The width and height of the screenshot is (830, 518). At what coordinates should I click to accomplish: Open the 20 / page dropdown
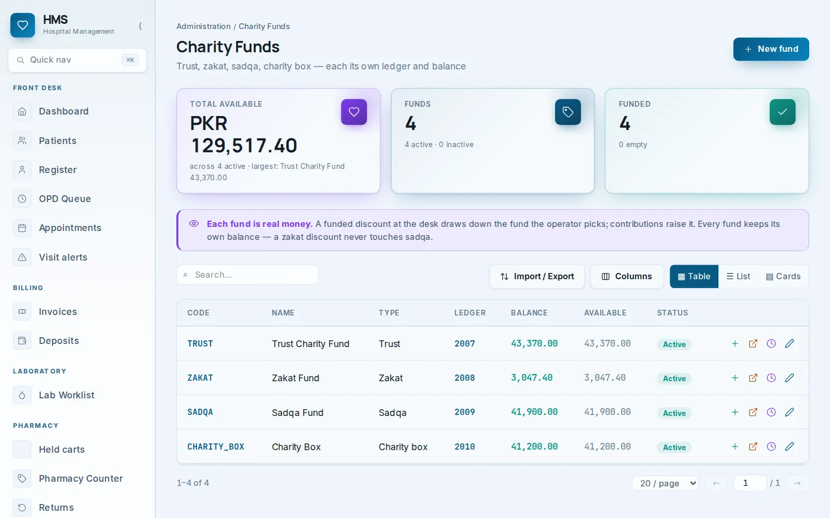coord(665,483)
